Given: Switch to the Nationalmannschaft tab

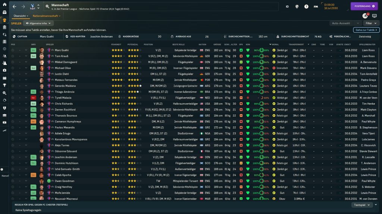Looking at the screenshot, I should 46,16.
